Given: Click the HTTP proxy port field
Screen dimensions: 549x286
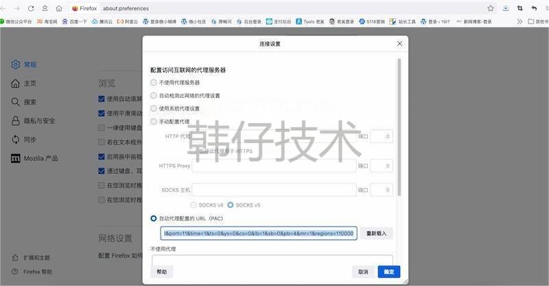Looking at the screenshot, I should point(382,137).
